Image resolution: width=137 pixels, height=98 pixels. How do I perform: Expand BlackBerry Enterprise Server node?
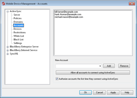pos(8,47)
